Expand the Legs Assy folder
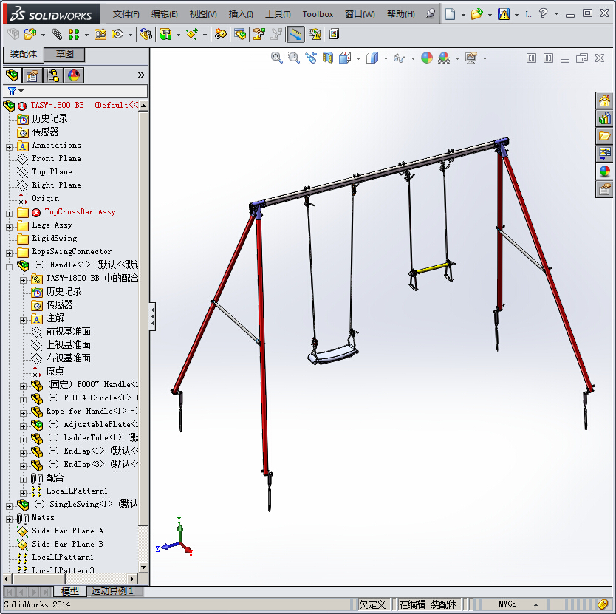The width and height of the screenshot is (616, 614). click(x=9, y=228)
